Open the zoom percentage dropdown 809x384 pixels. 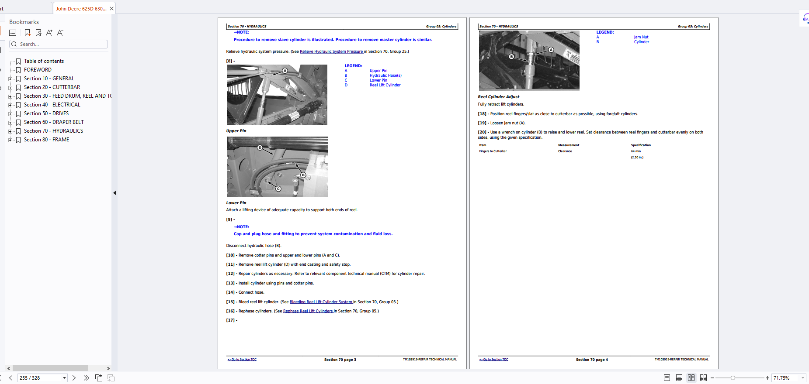coord(802,378)
